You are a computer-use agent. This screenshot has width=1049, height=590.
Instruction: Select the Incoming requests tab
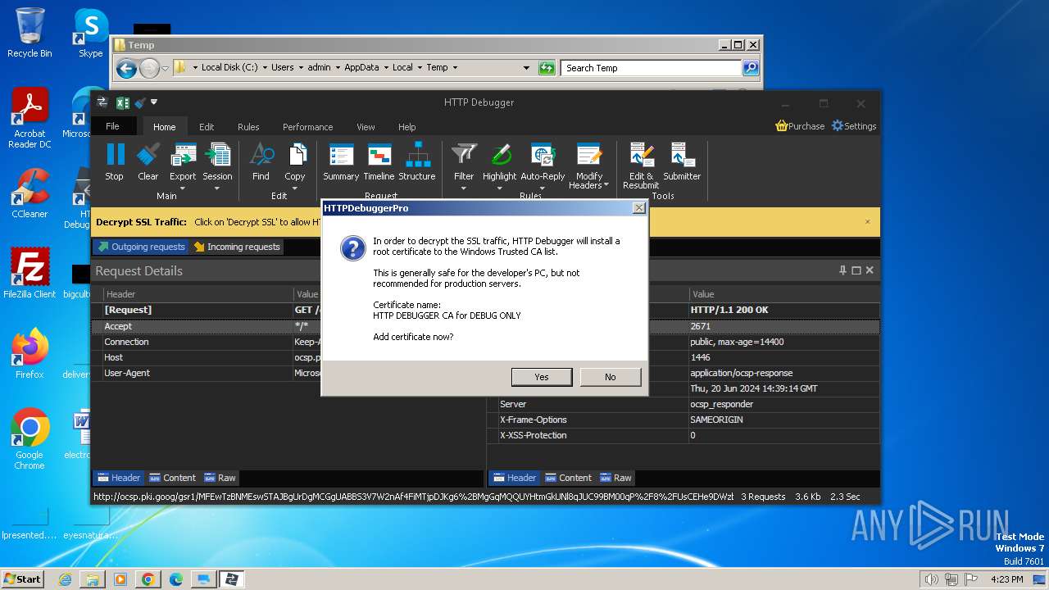237,247
